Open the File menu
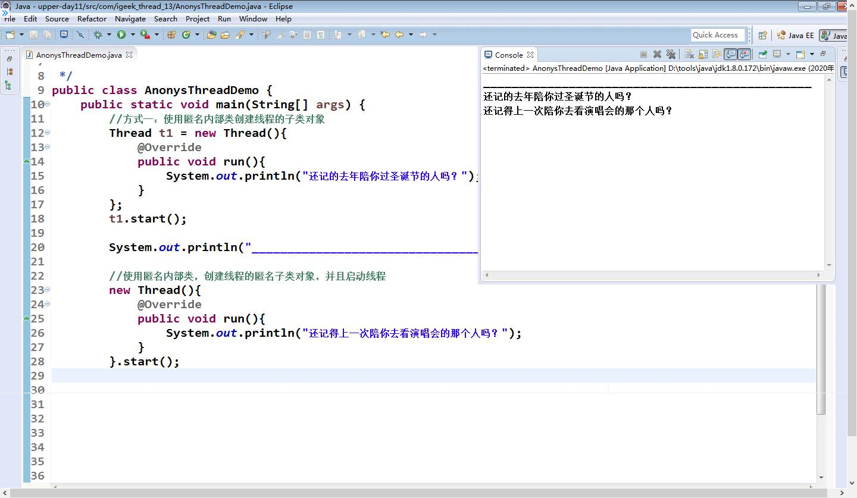This screenshot has height=498, width=857. coord(10,18)
